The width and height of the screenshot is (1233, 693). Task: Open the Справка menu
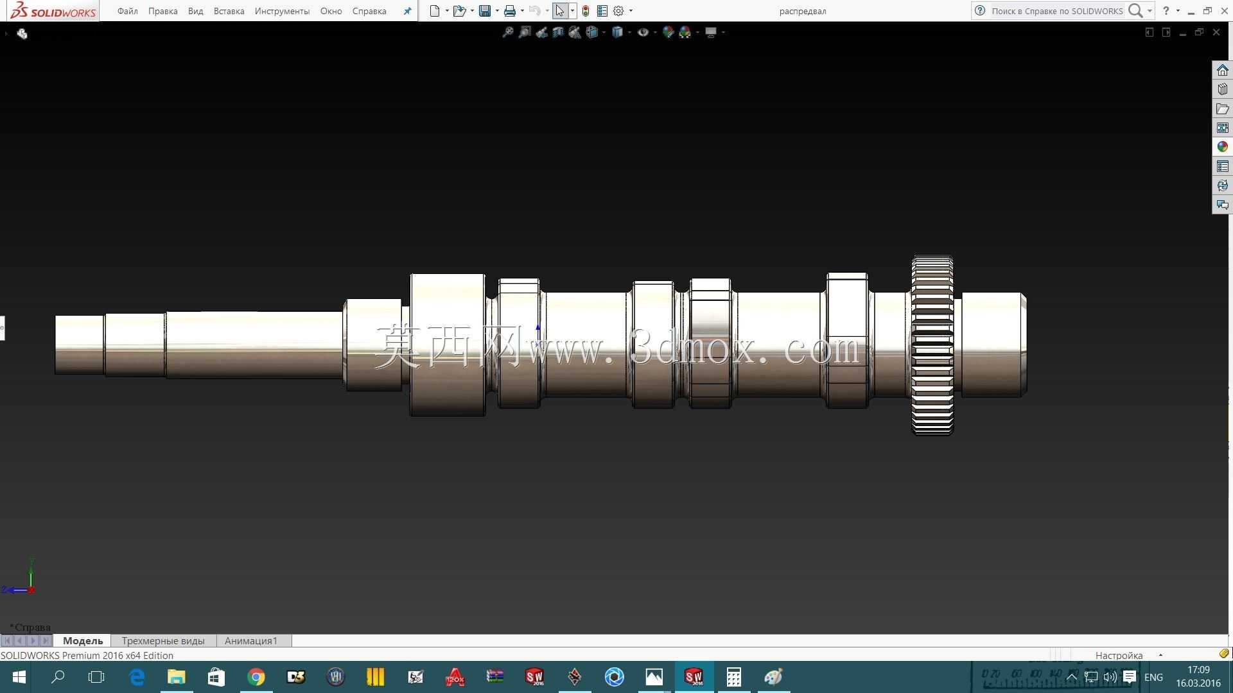[x=369, y=11]
